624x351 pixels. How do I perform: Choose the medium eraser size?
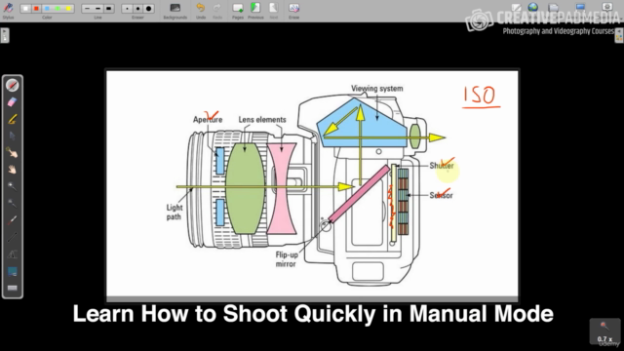(138, 9)
